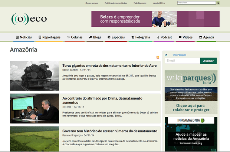The width and height of the screenshot is (230, 152).
Task: Click the press conference article thumbnail
Action: (34, 109)
